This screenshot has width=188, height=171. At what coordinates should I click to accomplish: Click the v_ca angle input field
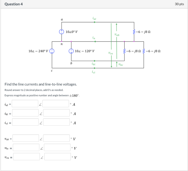pos(57,157)
